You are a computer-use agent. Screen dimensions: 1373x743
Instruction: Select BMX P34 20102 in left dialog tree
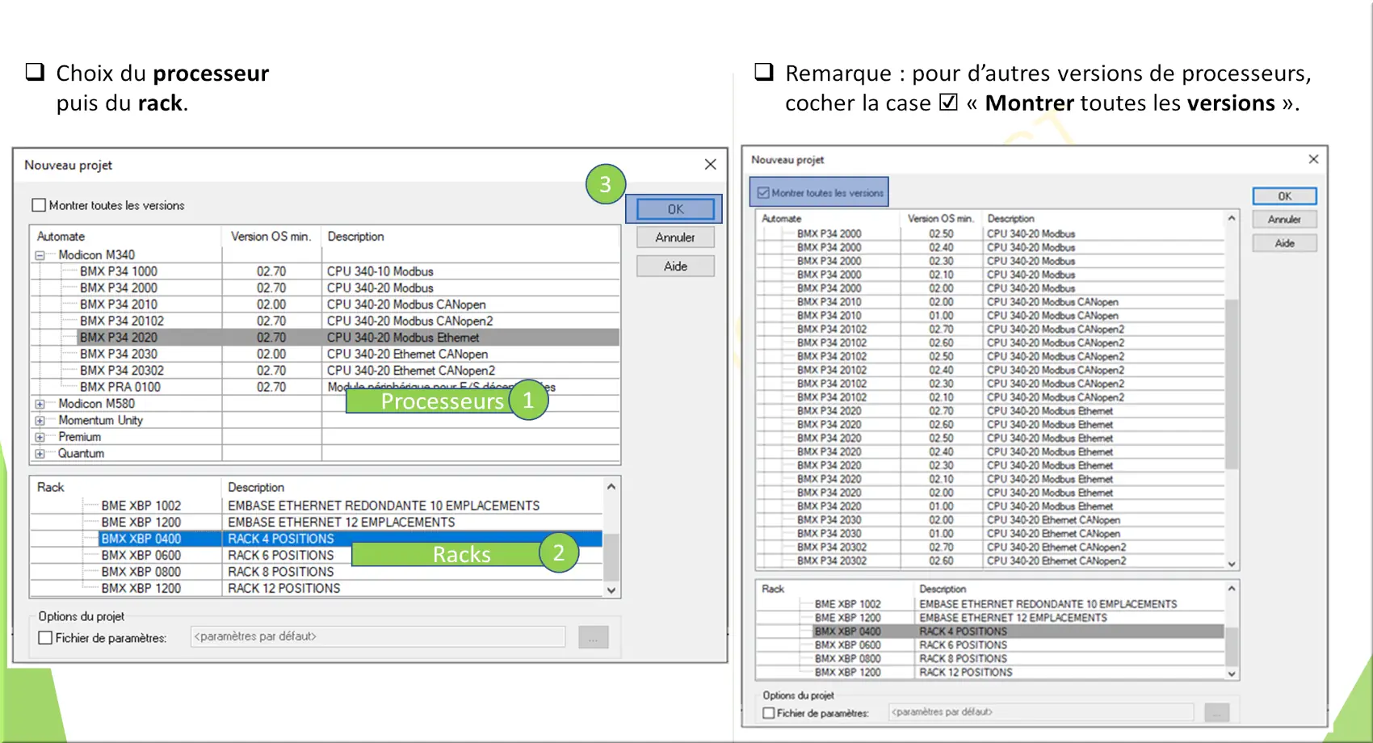point(121,321)
